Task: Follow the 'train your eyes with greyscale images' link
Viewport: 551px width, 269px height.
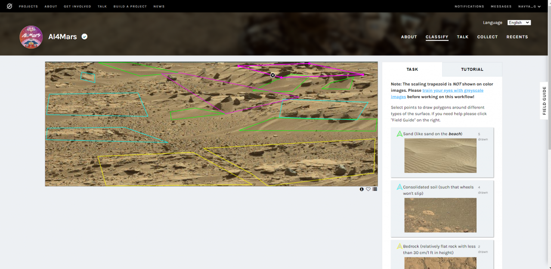Action: [x=437, y=94]
